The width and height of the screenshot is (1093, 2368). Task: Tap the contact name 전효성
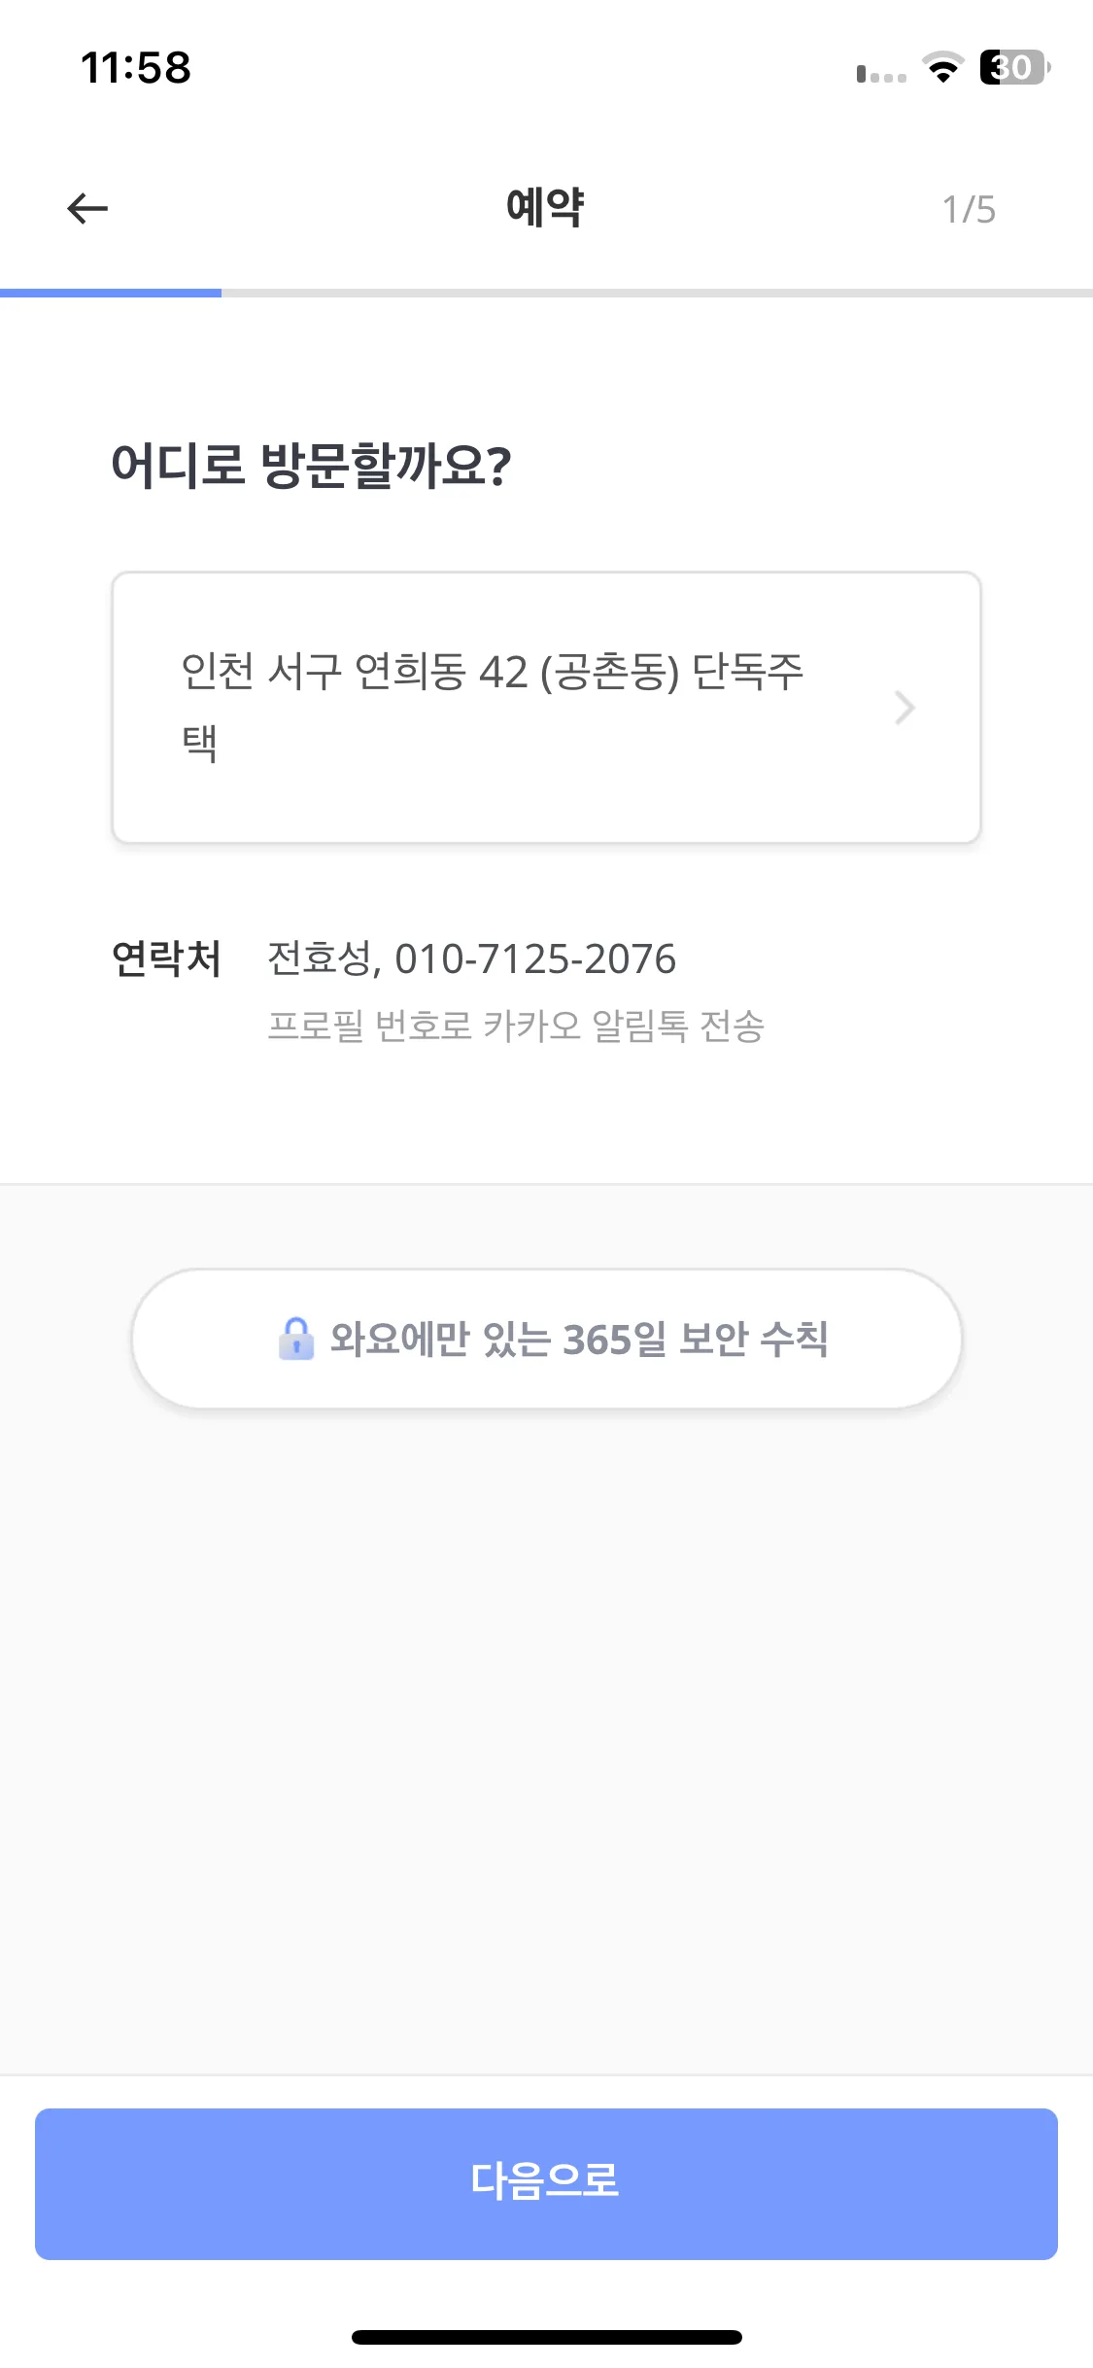coord(319,959)
